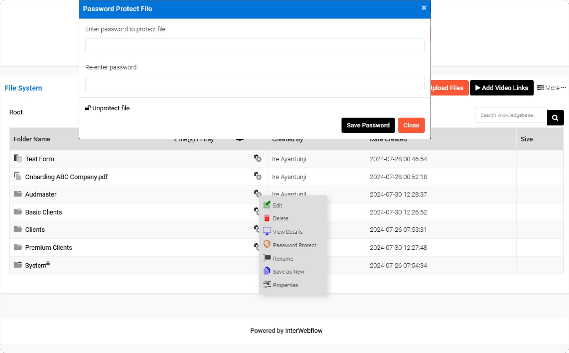Click the gear icon beside Test Form
Viewport: 569px width, 353px height.
[257, 159]
